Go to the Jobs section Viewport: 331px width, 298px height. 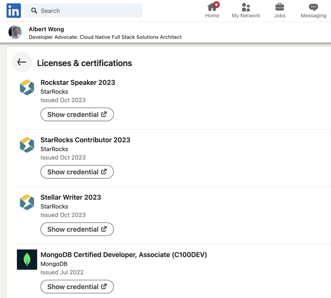click(280, 10)
